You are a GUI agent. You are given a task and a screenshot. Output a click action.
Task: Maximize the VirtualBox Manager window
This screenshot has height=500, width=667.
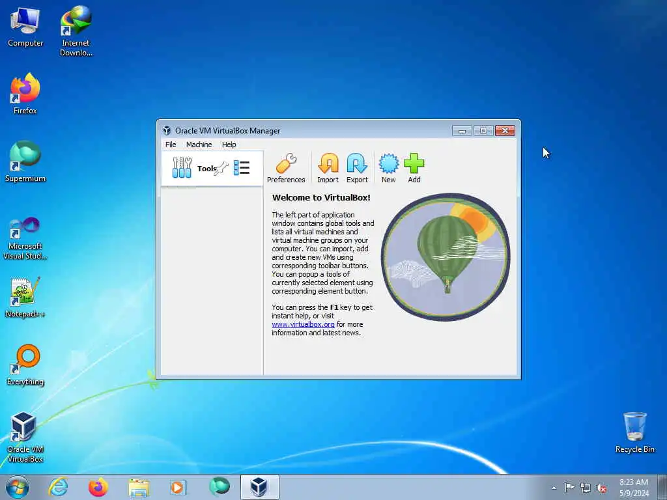(x=483, y=130)
